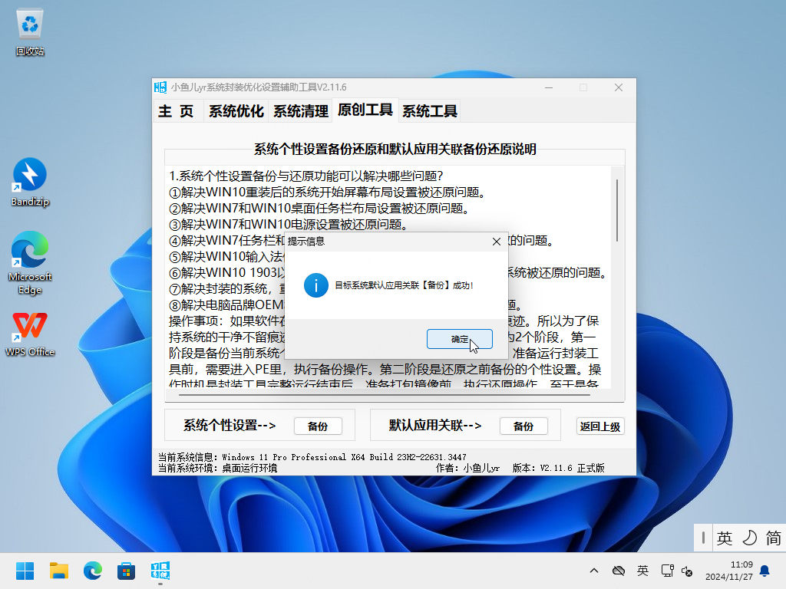Click the line ①解决WIN10重装后的系统开始屏幕布局

pos(330,192)
